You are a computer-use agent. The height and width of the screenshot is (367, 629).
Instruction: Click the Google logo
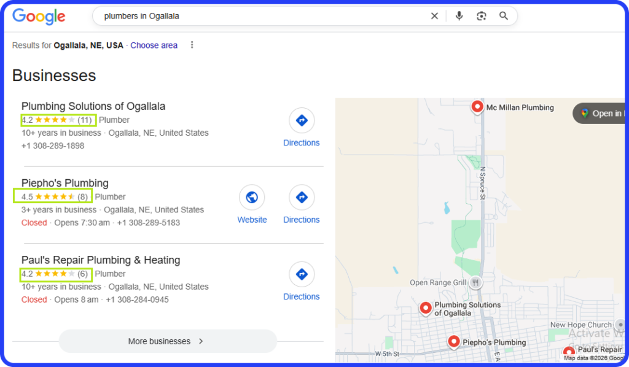point(39,17)
